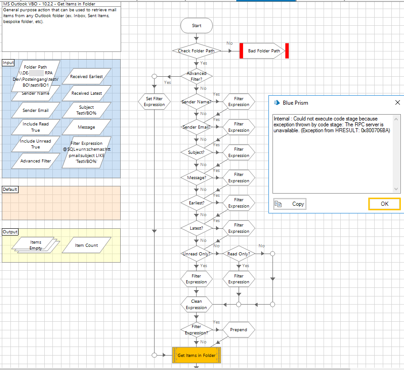Viewport: 404px width, 370px height.
Task: Click the Default block label
Action: point(10,190)
